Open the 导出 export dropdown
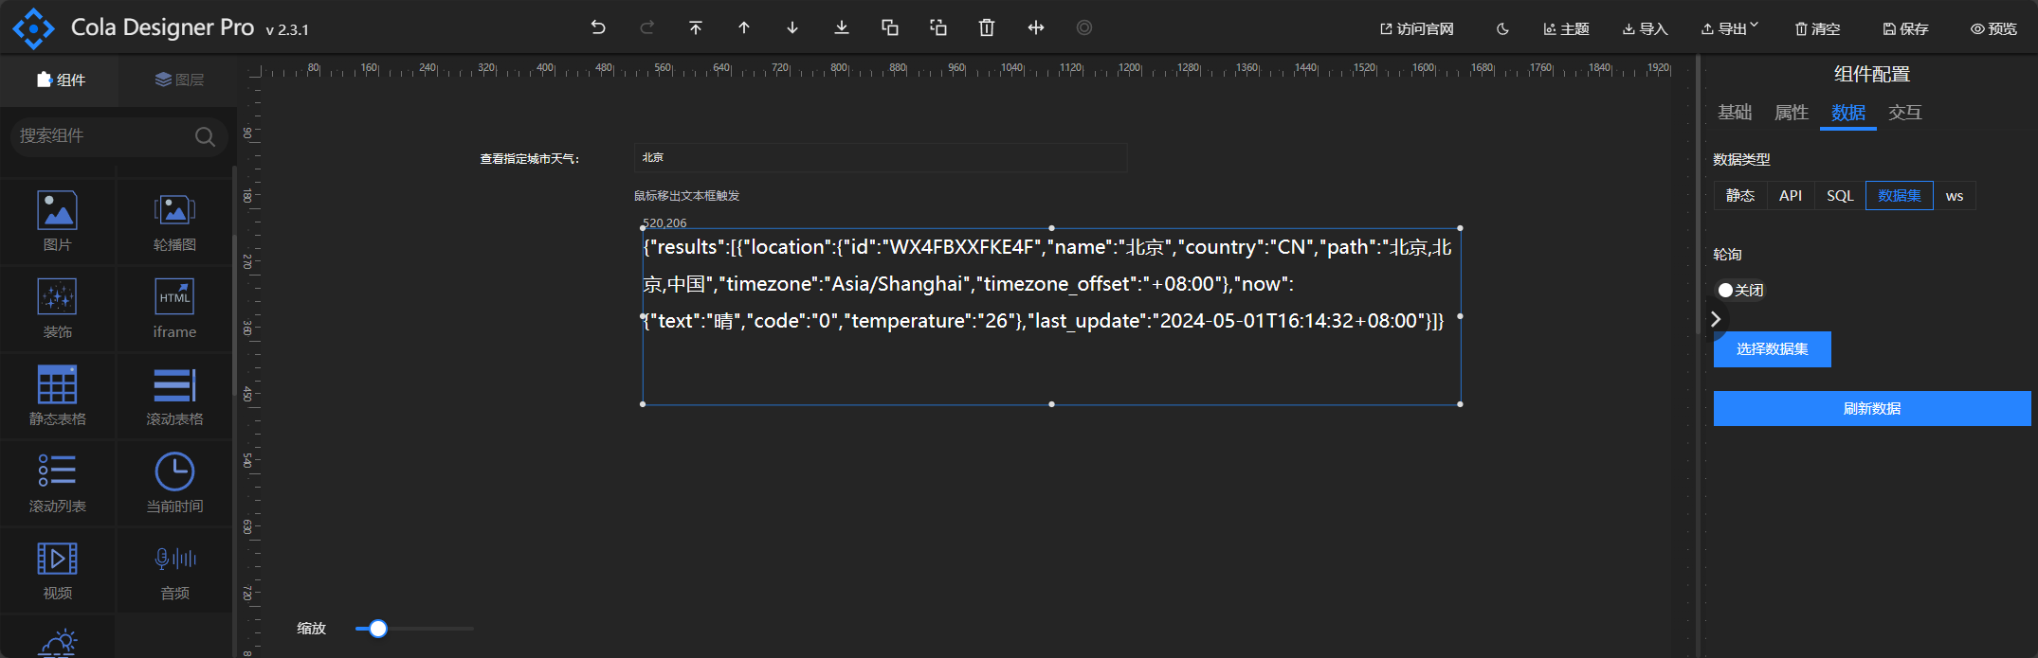The image size is (2038, 658). tap(1730, 29)
